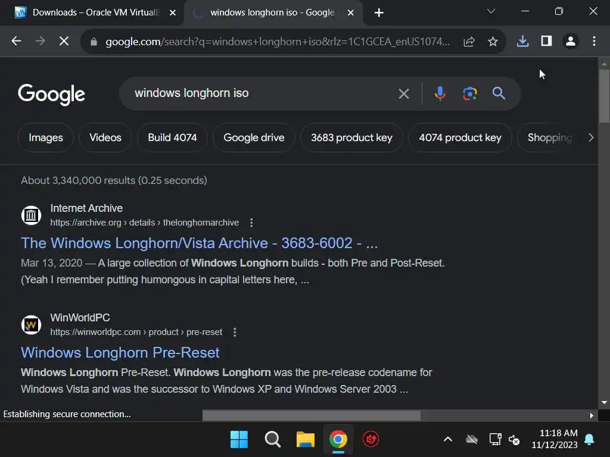Open OneDrive tray icon
The height and width of the screenshot is (457, 610).
coord(472,440)
